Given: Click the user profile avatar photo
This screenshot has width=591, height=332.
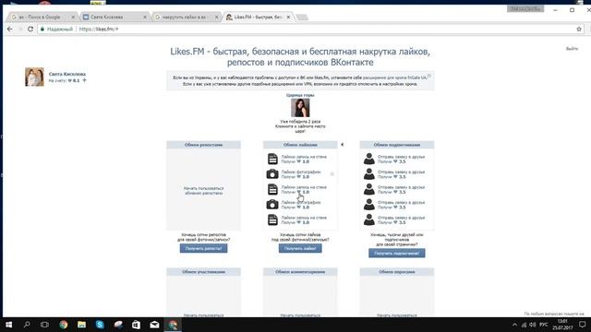Looking at the screenshot, I should pyautogui.click(x=34, y=77).
